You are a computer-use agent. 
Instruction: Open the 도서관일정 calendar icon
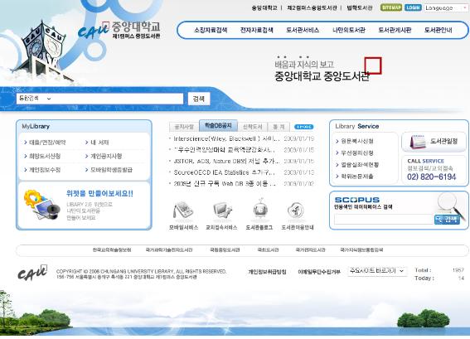tap(434, 142)
